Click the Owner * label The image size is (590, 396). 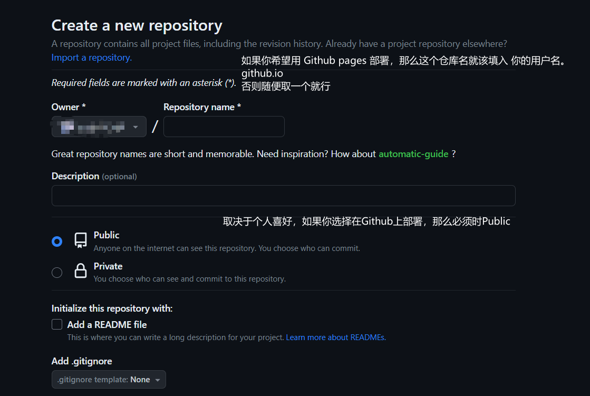pyautogui.click(x=69, y=107)
